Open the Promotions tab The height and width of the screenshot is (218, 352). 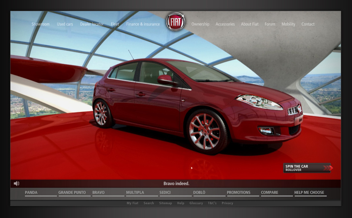(x=243, y=193)
